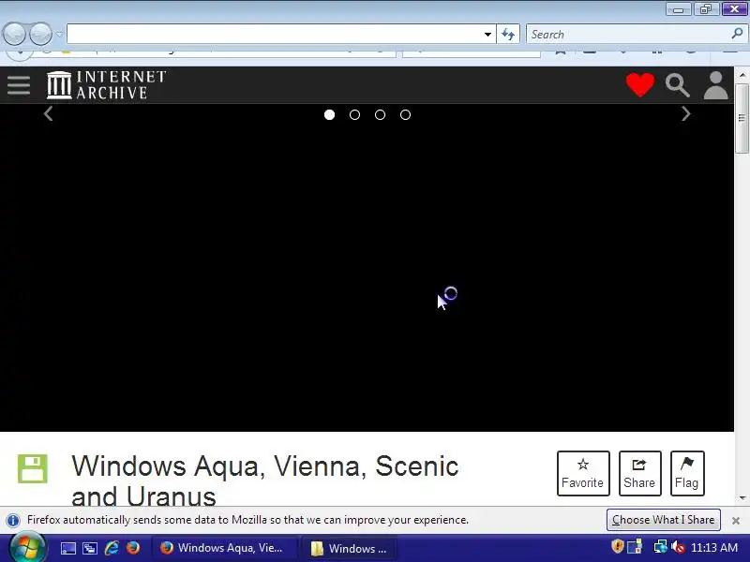The height and width of the screenshot is (562, 750).
Task: Open the Windows Start menu
Action: pyautogui.click(x=27, y=548)
